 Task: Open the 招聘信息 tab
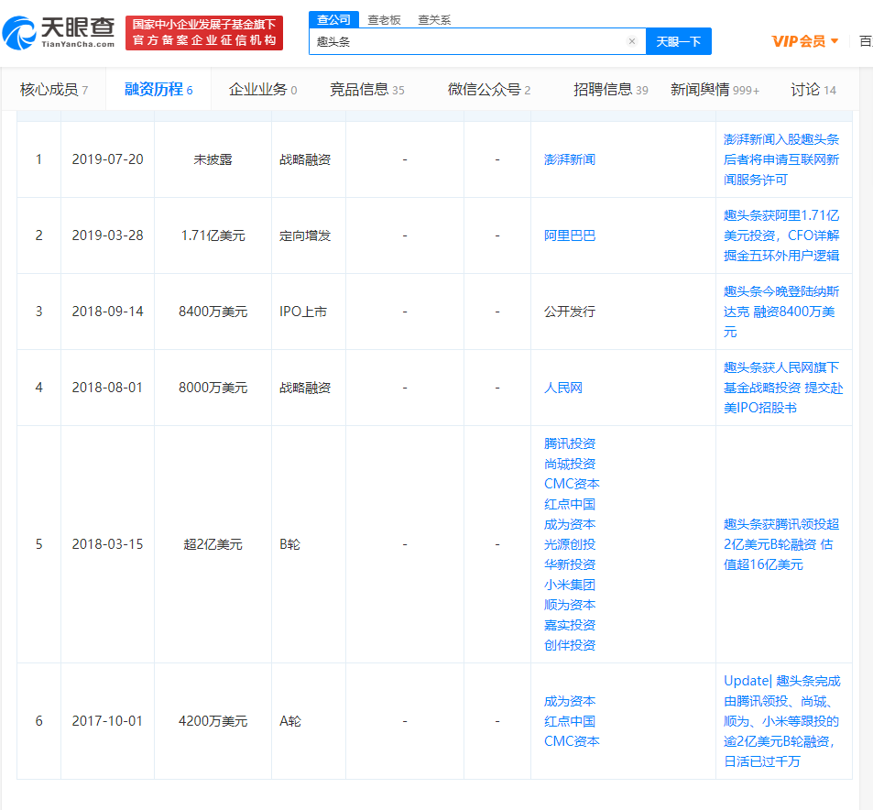[x=610, y=89]
